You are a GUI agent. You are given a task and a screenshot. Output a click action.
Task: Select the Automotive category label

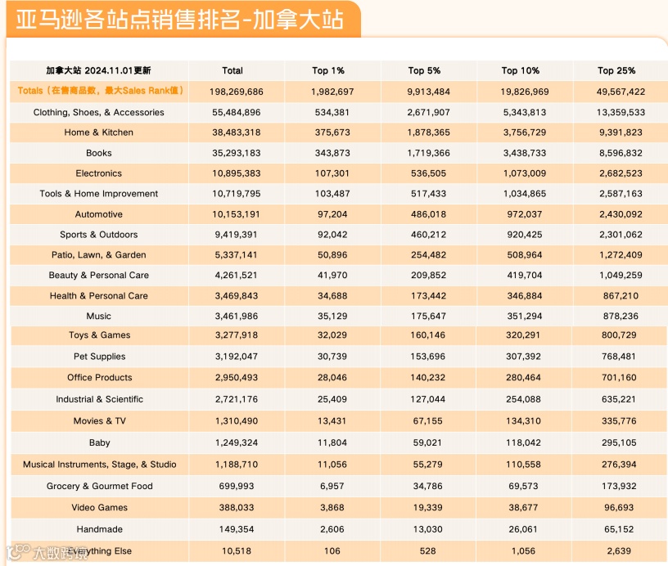pyautogui.click(x=99, y=214)
